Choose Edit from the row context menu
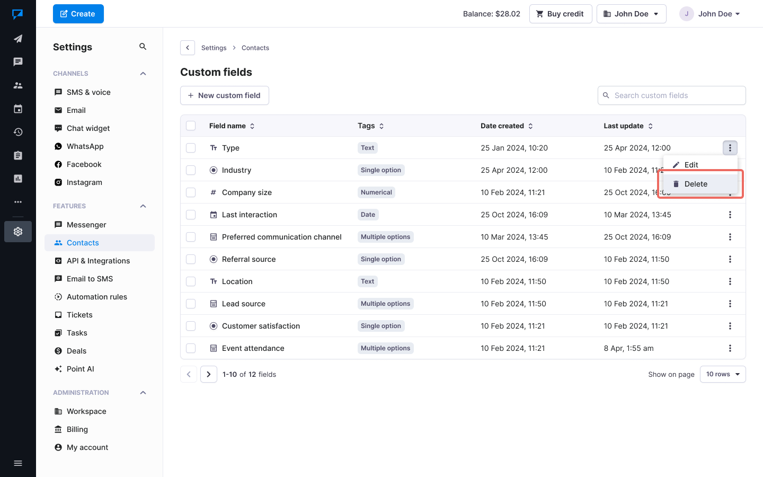763x477 pixels. pyautogui.click(x=691, y=165)
